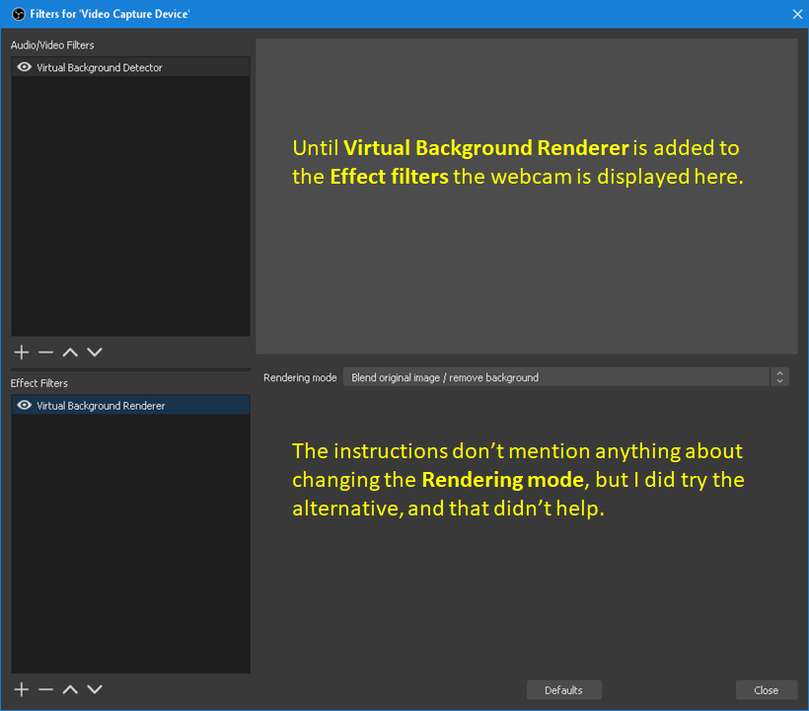Move Audio/Video filter down with arrow
This screenshot has width=809, height=711.
95,353
